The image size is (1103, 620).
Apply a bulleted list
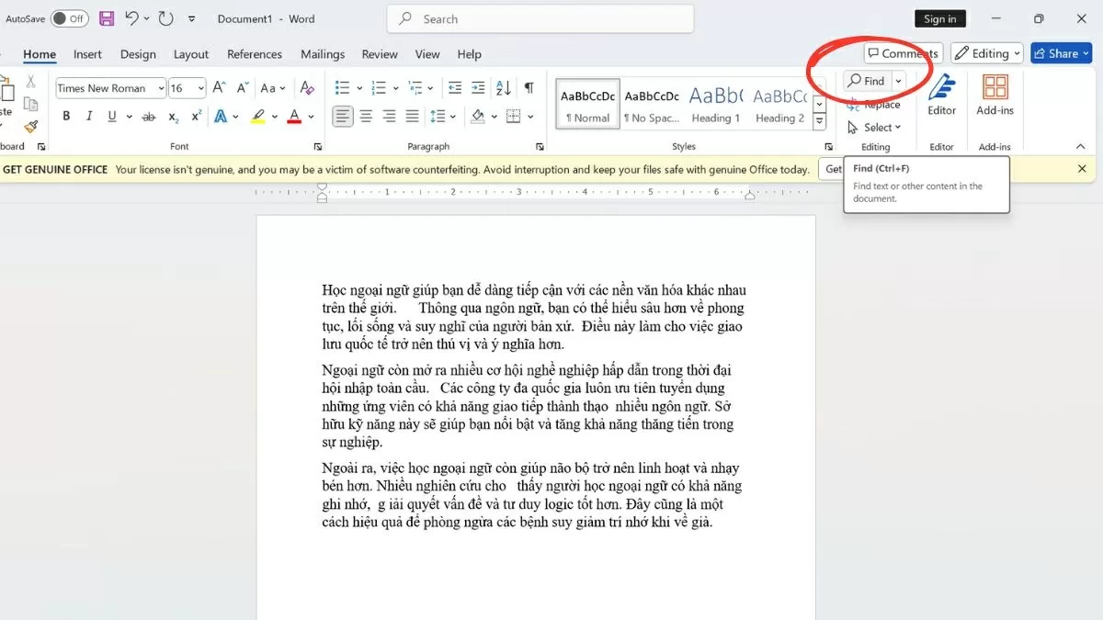coord(343,88)
